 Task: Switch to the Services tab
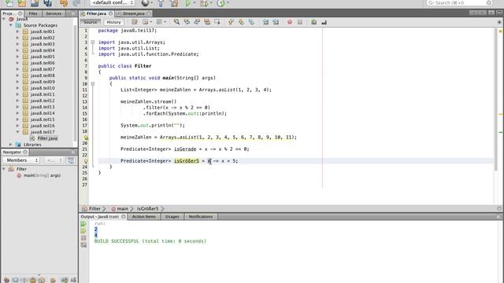click(54, 13)
